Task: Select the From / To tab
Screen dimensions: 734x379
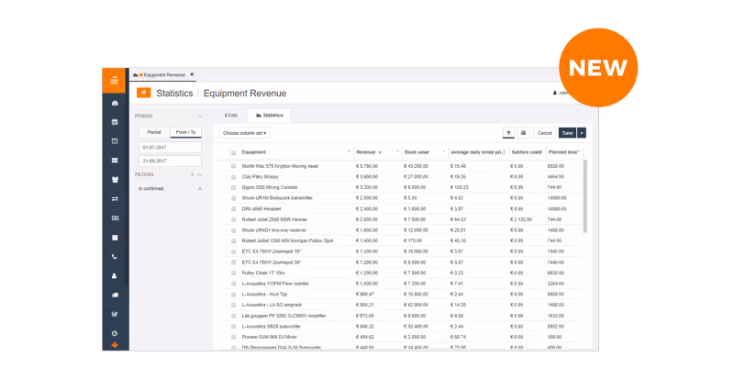Action: (x=186, y=132)
